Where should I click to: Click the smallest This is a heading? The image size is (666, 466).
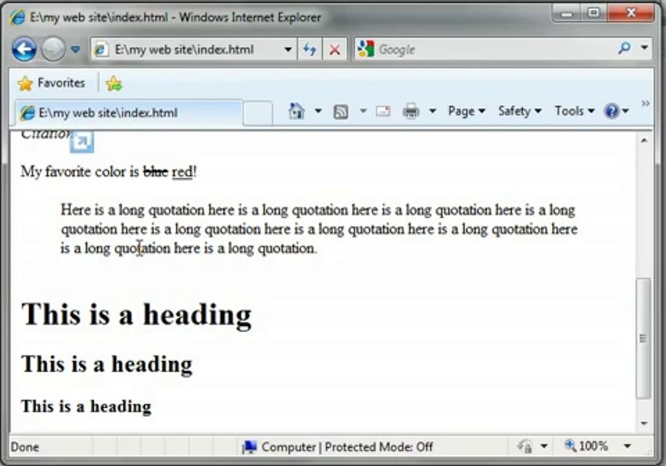click(x=86, y=406)
